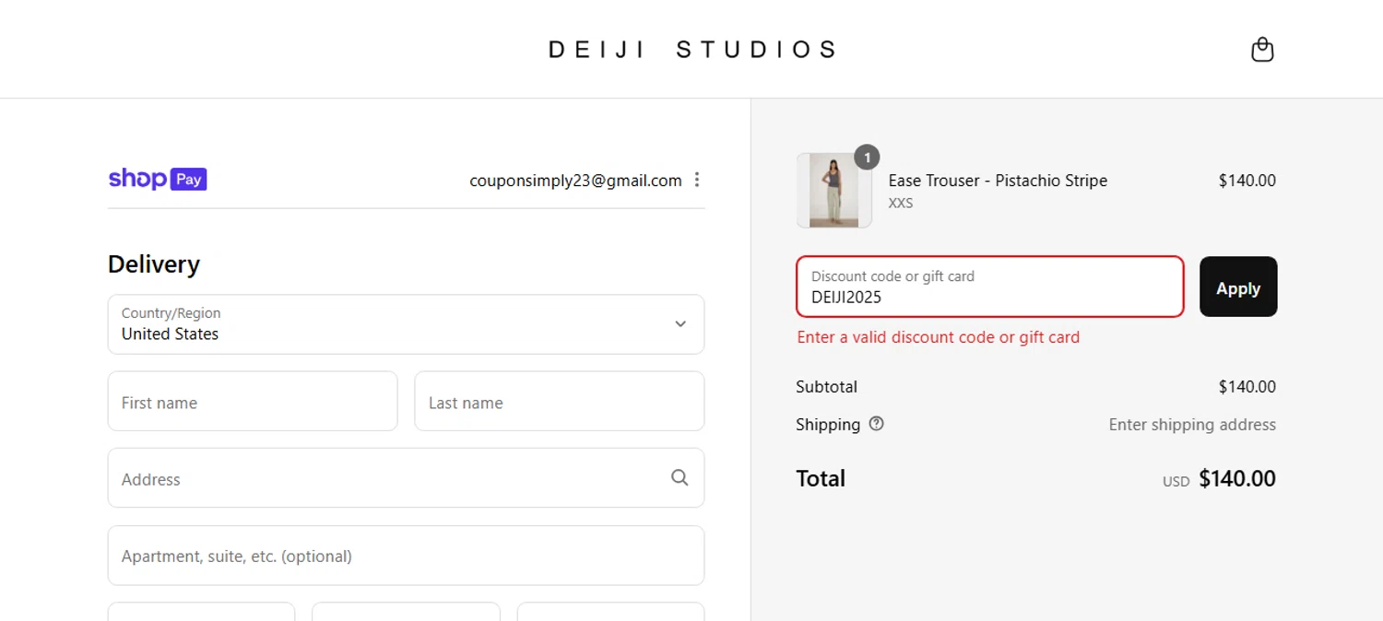Open the account options three-dot menu
The width and height of the screenshot is (1383, 621).
tap(697, 180)
